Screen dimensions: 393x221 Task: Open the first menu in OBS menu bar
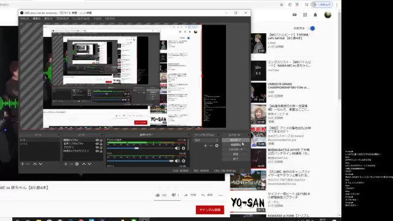pos(25,18)
